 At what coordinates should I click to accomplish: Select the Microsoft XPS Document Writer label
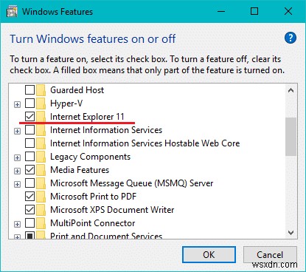click(112, 210)
